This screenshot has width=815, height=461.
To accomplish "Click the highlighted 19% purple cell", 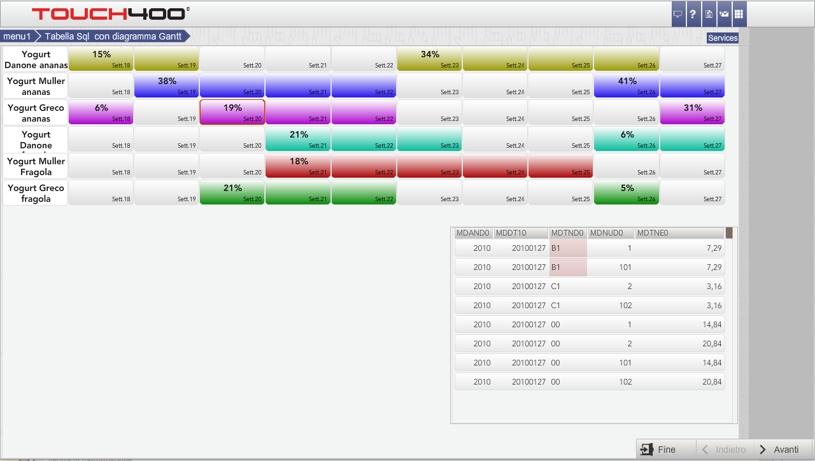I will (232, 112).
